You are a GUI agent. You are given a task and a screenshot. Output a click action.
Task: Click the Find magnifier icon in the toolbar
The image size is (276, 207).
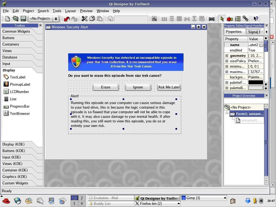(x=110, y=19)
